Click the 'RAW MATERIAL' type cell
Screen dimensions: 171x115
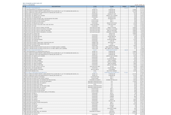coord(95,25)
